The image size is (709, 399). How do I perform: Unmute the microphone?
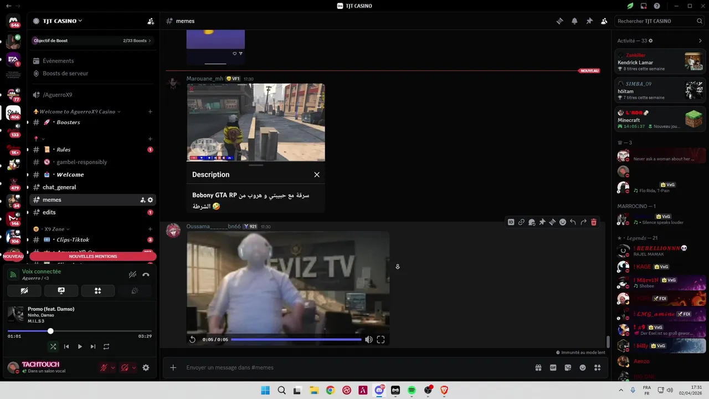point(103,367)
